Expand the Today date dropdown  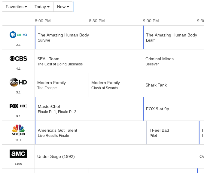click(42, 7)
